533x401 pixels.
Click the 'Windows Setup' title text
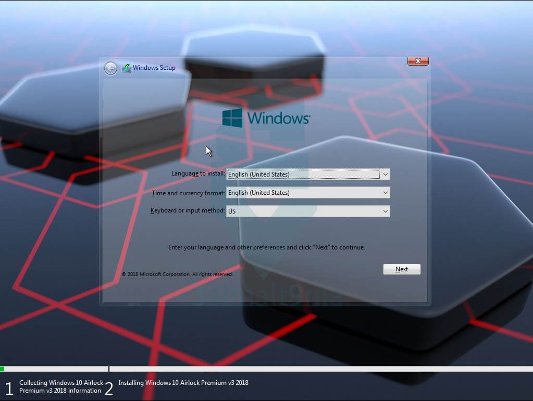(154, 68)
